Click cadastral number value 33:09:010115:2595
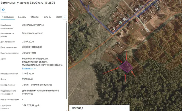The image size is (182, 111). pos(32,47)
